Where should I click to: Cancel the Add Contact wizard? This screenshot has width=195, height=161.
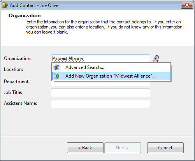[165, 148]
